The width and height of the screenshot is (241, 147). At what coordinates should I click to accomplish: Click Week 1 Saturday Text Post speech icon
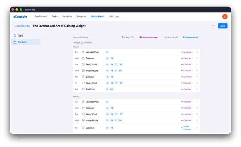point(83,89)
